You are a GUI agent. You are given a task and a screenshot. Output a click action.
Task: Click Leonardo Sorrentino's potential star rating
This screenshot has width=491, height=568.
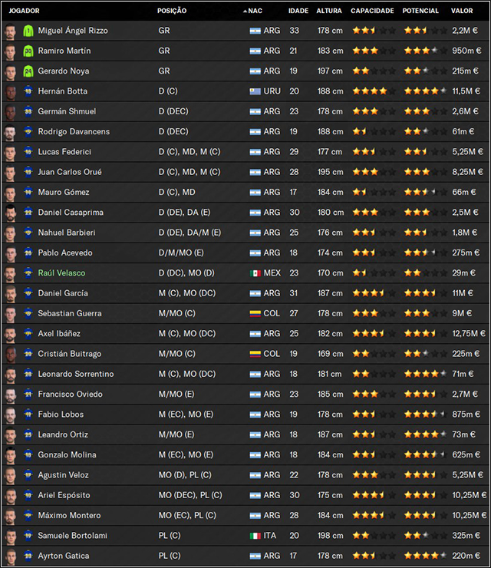point(425,374)
